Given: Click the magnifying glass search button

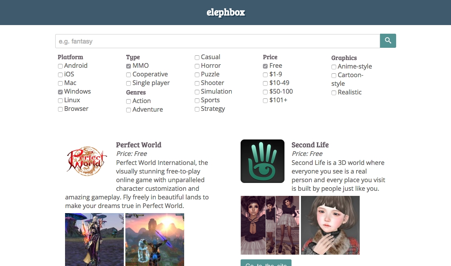Looking at the screenshot, I should pyautogui.click(x=388, y=41).
